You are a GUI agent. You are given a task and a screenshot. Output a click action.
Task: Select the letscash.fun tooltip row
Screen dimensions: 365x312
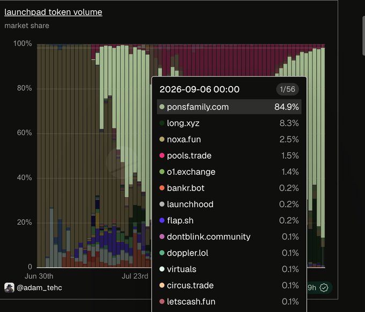click(x=229, y=301)
